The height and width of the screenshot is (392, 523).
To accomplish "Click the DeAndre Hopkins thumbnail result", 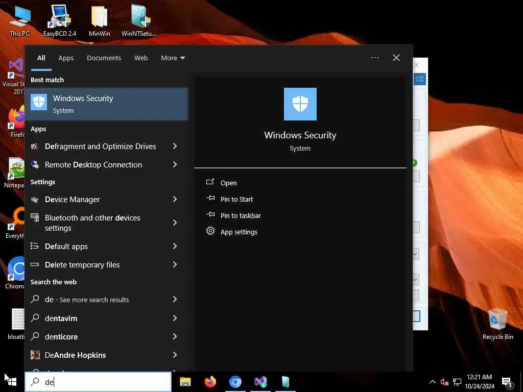I will (x=35, y=355).
